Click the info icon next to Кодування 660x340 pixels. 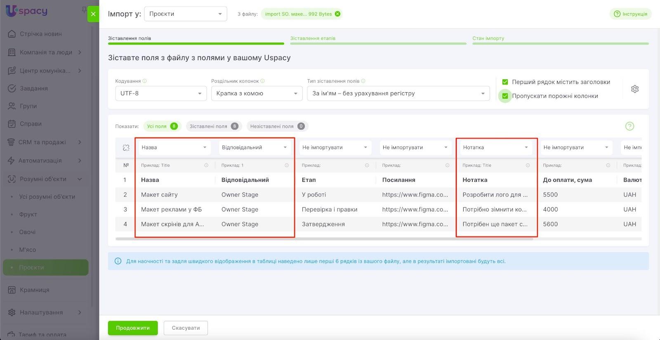145,81
